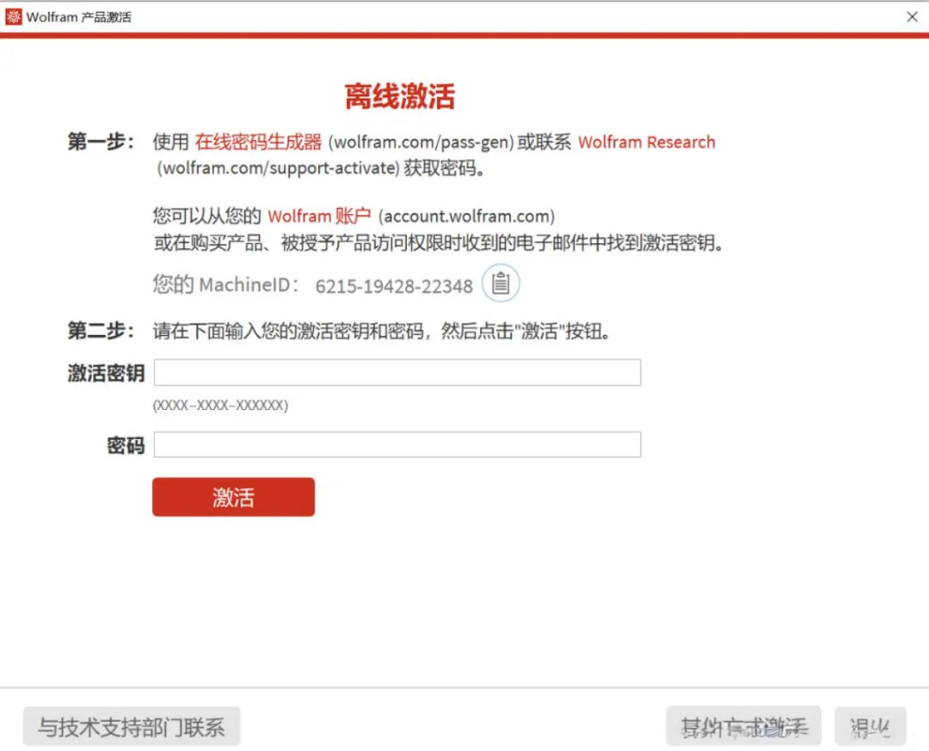This screenshot has width=929, height=751.
Task: Click the wolfram.com/pass-gen text
Action: 421,142
